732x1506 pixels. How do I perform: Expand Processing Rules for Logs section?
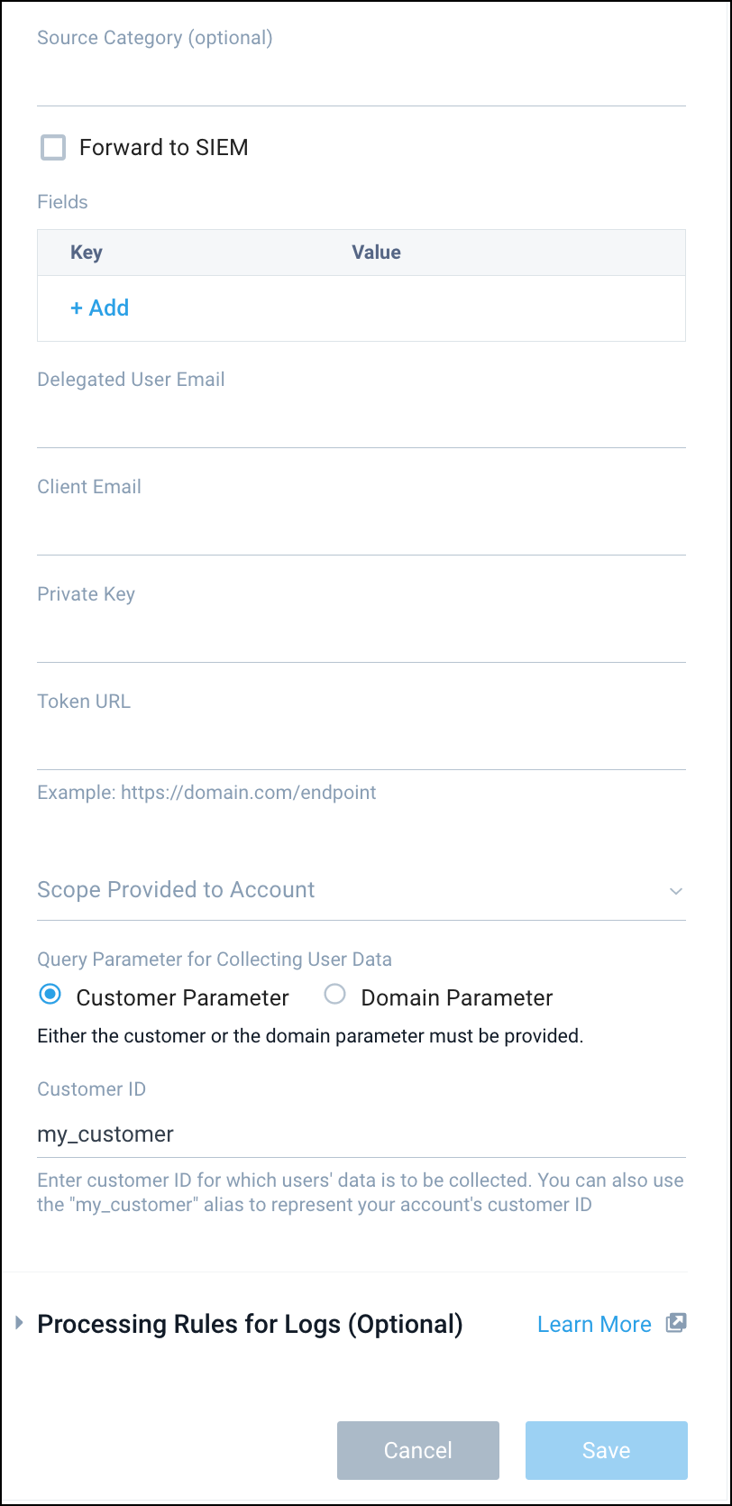20,1323
